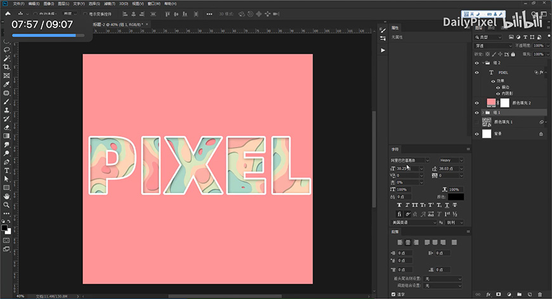The image size is (552, 299).
Task: Select the Zoom magnifier tool
Action: tap(6, 205)
